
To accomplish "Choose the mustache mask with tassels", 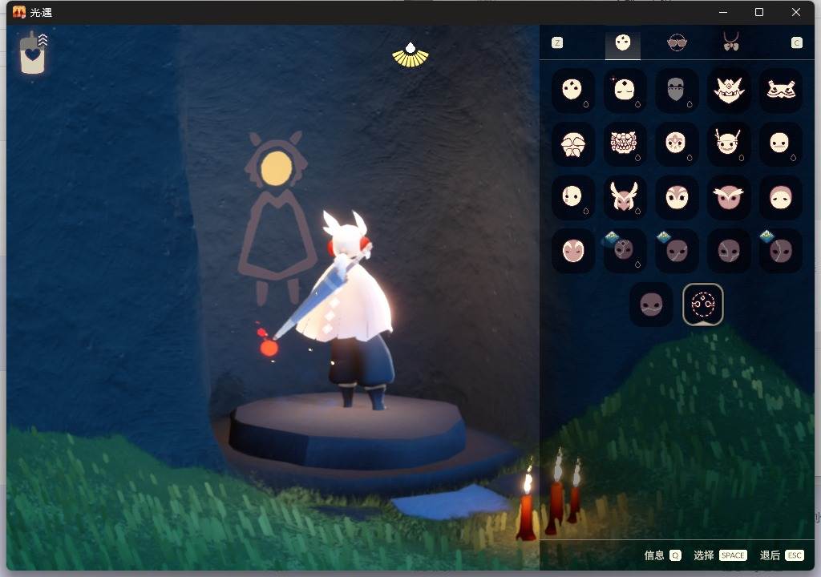I will tap(780, 90).
